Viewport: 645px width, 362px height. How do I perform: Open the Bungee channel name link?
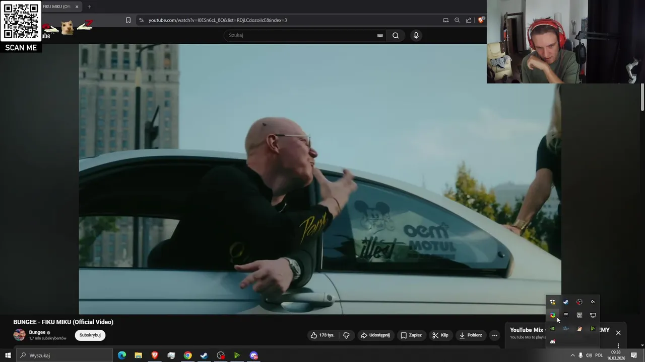pyautogui.click(x=37, y=332)
